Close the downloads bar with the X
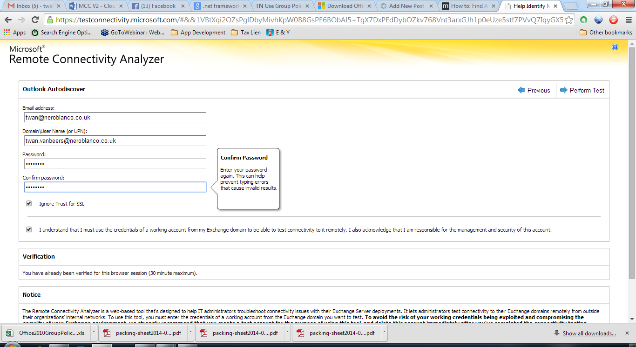This screenshot has height=347, width=636. tap(627, 333)
